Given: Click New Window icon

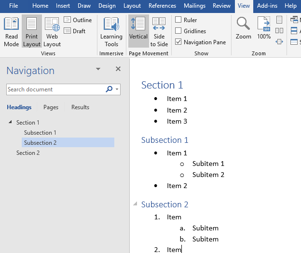Looking at the screenshot, I should click(294, 20).
